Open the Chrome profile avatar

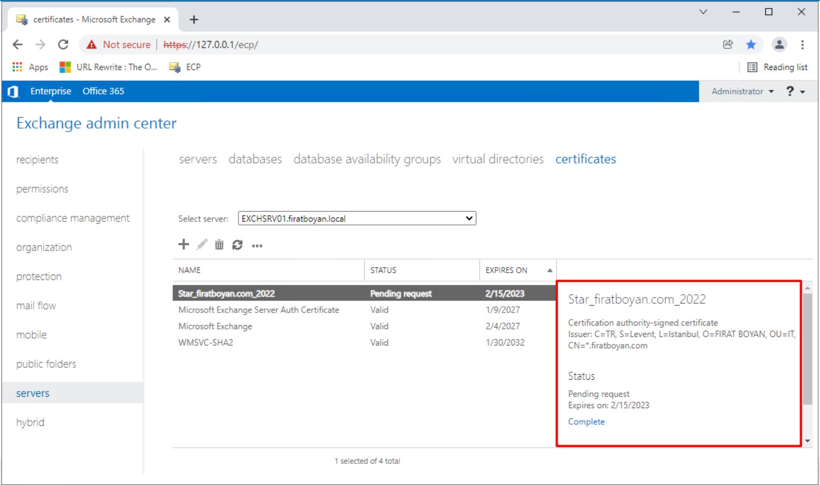point(779,44)
